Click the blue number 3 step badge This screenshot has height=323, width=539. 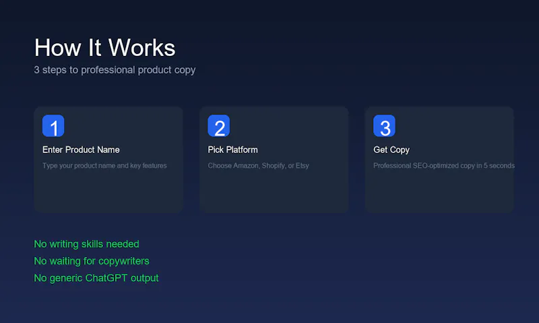point(384,125)
